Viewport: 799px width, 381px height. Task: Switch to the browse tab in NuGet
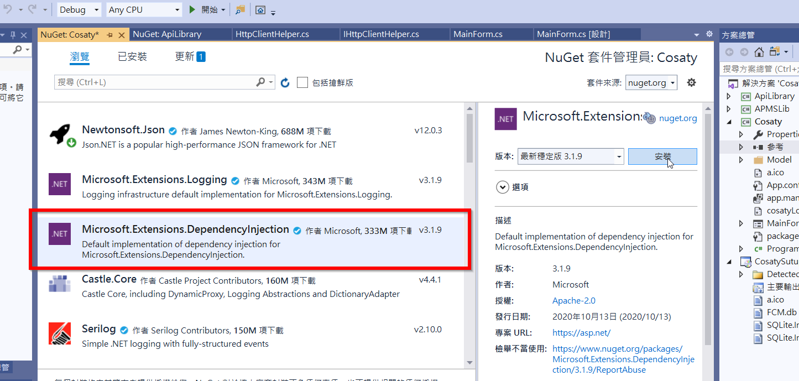pyautogui.click(x=80, y=56)
